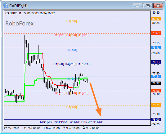Viewport: 166px width, 134px height.
Task: Click the 75.30 price scale value
Action: pyautogui.click(x=156, y=114)
